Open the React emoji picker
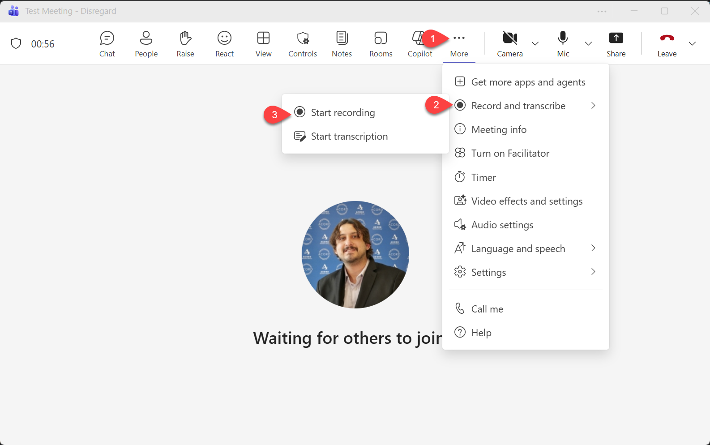The image size is (710, 445). pyautogui.click(x=224, y=44)
